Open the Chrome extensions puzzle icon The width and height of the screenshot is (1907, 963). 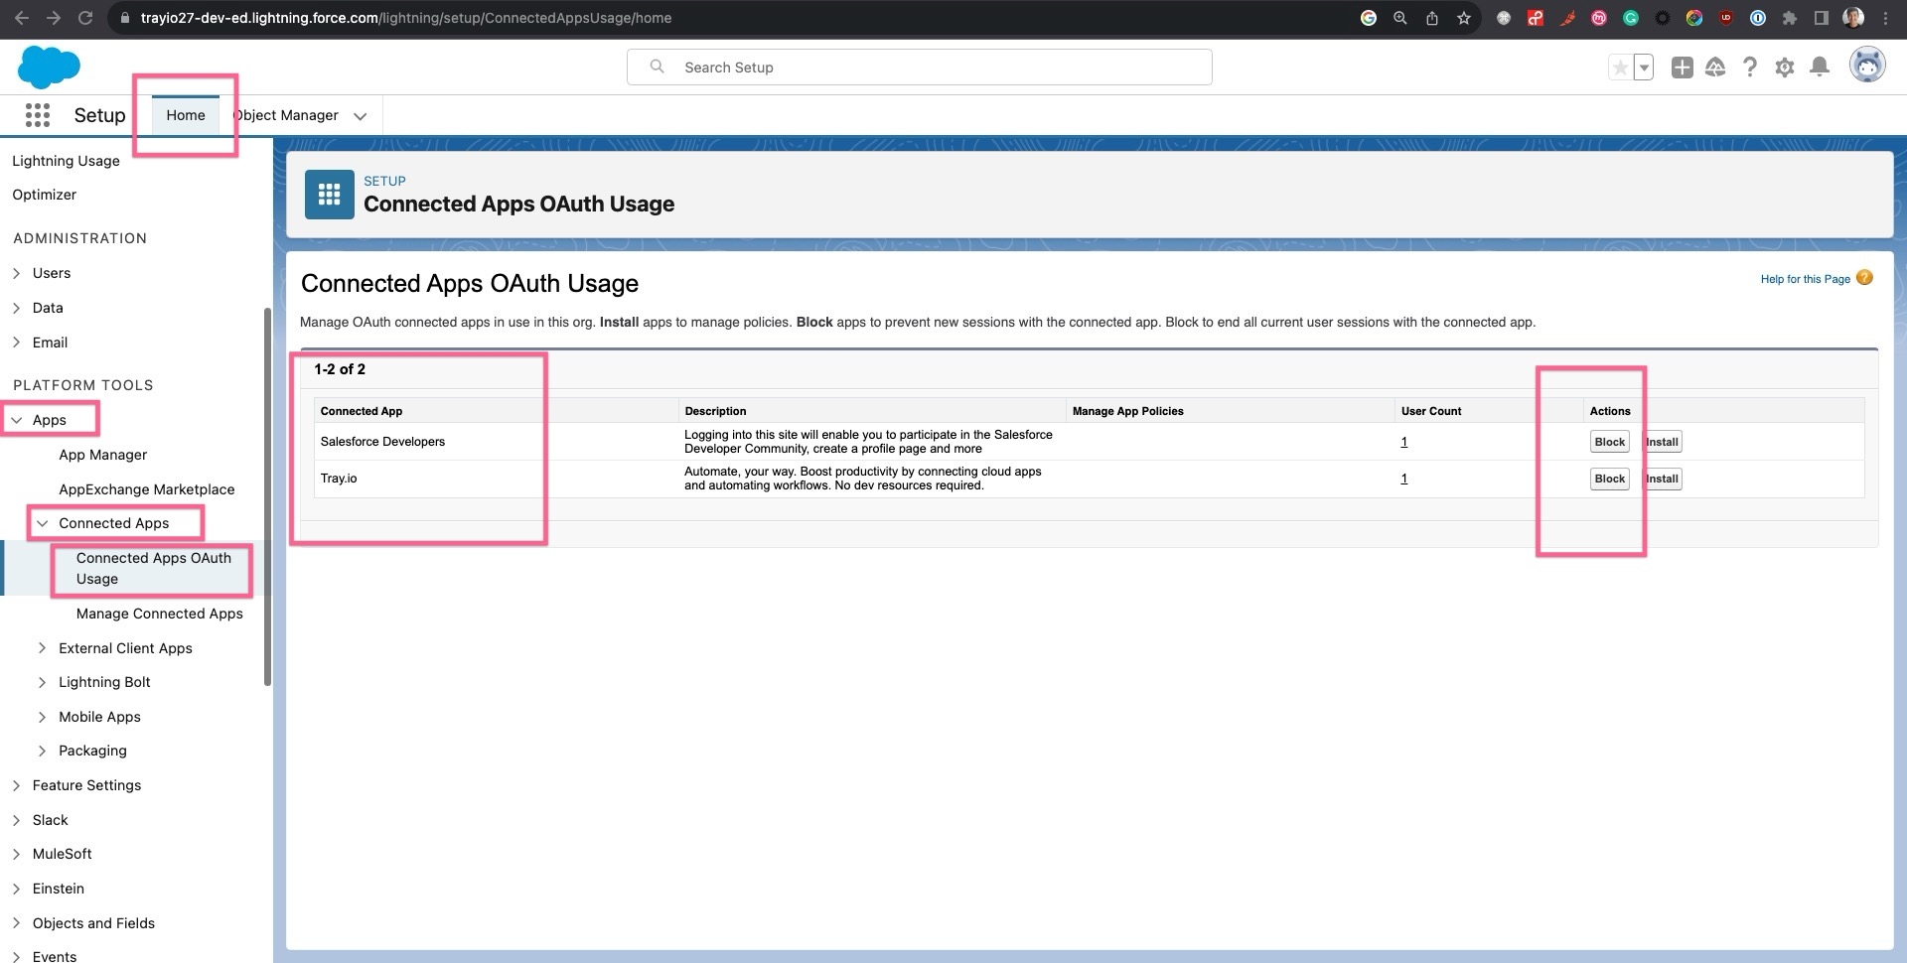point(1789,17)
